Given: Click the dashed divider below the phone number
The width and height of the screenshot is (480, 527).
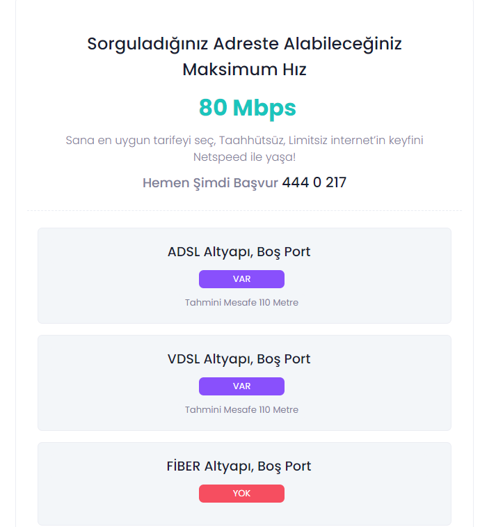Looking at the screenshot, I should pos(244,210).
